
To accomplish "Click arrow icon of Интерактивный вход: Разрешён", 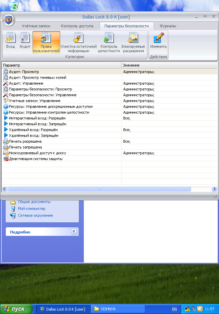I will [x=6, y=118].
